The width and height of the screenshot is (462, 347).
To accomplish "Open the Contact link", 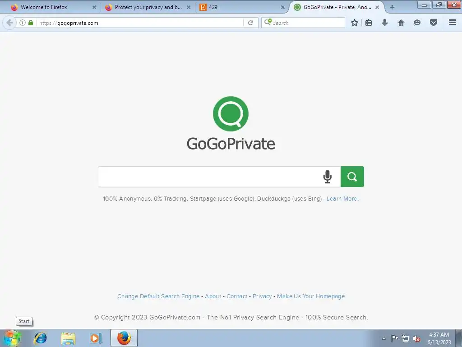I will [237, 296].
